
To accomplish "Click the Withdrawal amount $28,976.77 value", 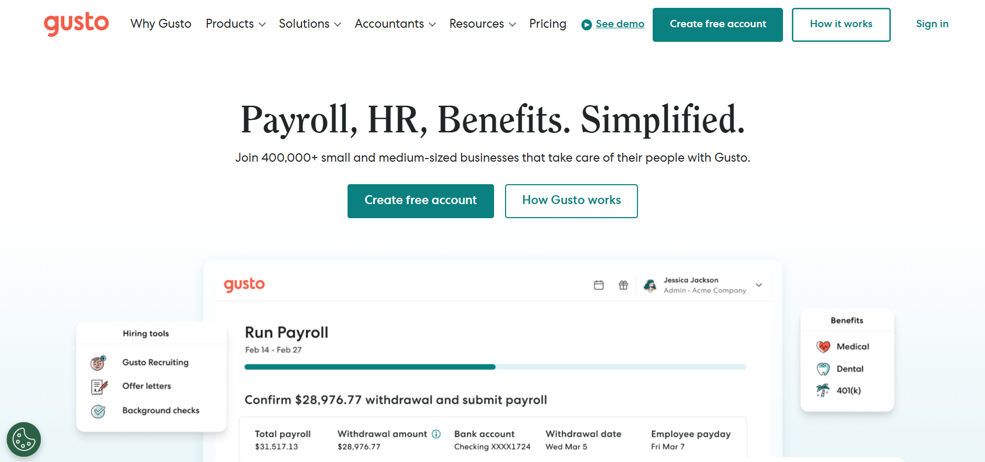I will (x=359, y=447).
